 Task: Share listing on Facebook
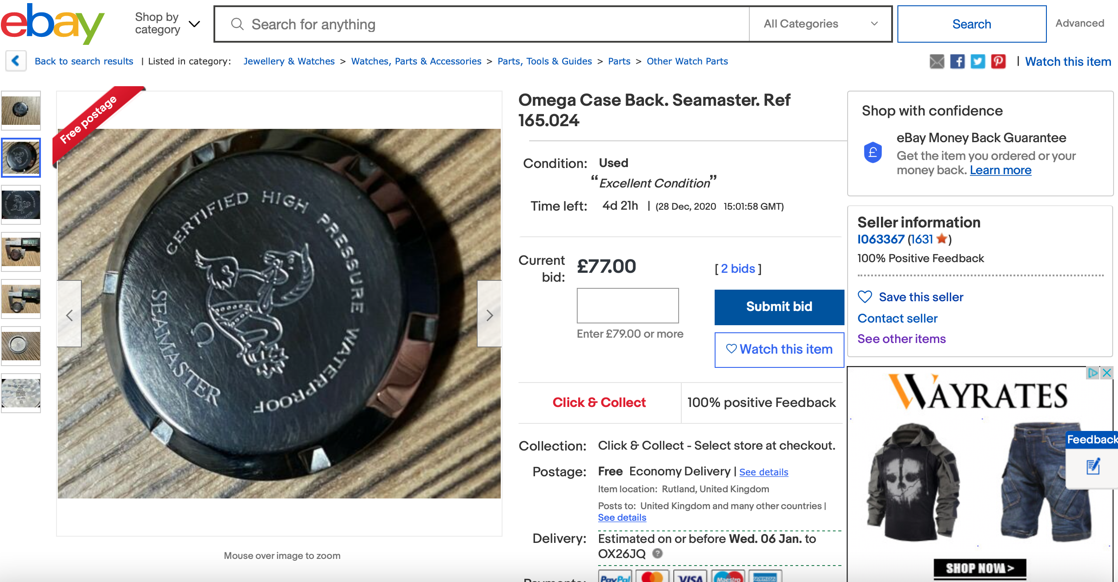pyautogui.click(x=957, y=61)
